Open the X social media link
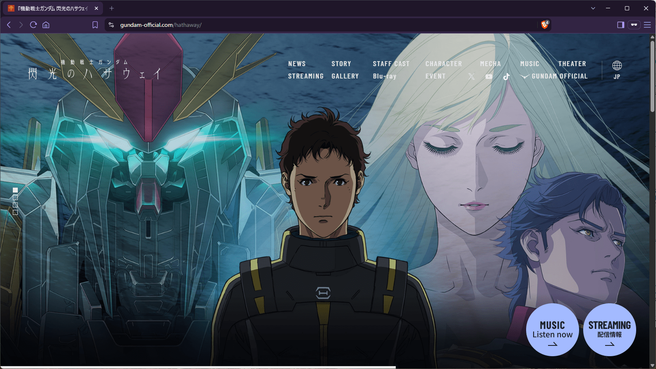The height and width of the screenshot is (369, 656). pos(472,76)
